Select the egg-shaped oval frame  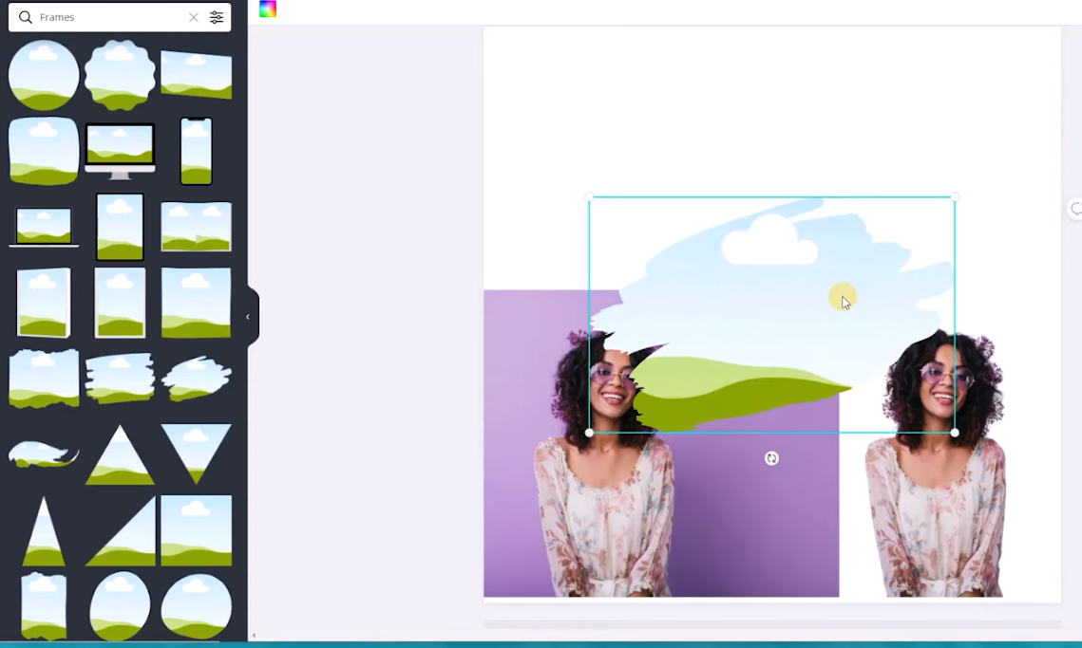[x=120, y=606]
